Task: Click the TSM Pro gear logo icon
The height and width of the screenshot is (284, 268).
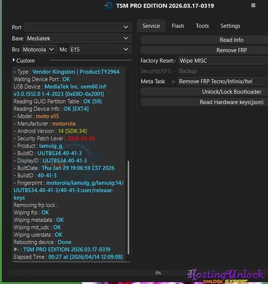Action: point(109,6)
